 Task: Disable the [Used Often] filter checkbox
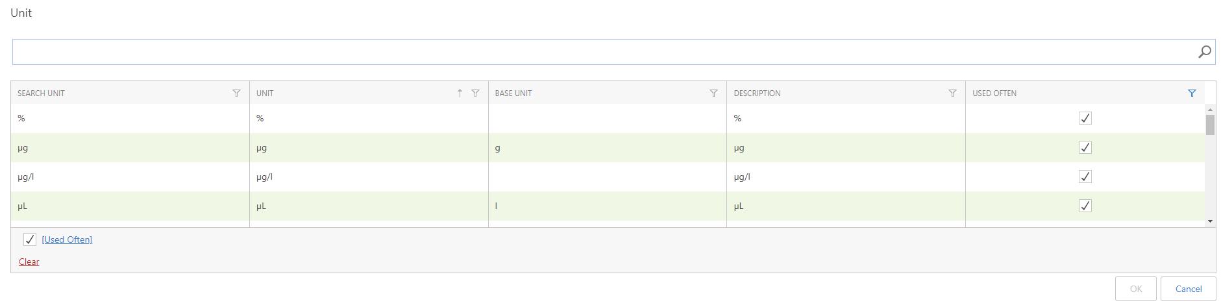pos(30,239)
